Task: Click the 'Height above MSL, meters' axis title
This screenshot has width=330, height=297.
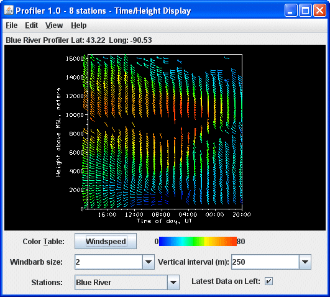Action: [58, 132]
